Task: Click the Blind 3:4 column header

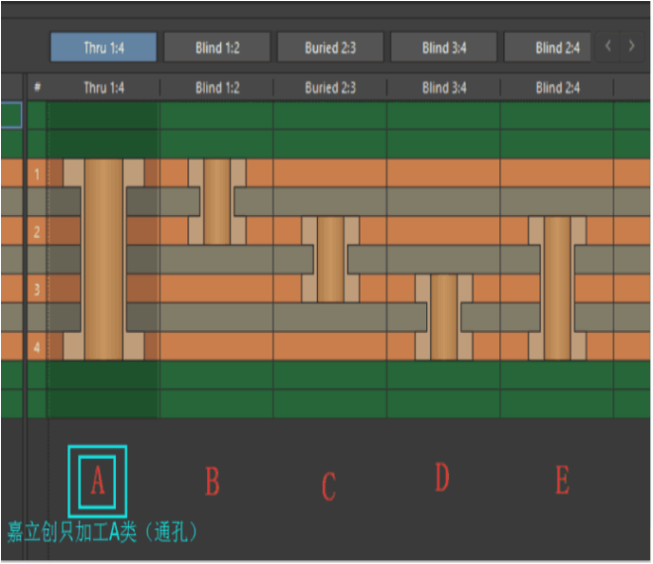Action: coord(444,88)
